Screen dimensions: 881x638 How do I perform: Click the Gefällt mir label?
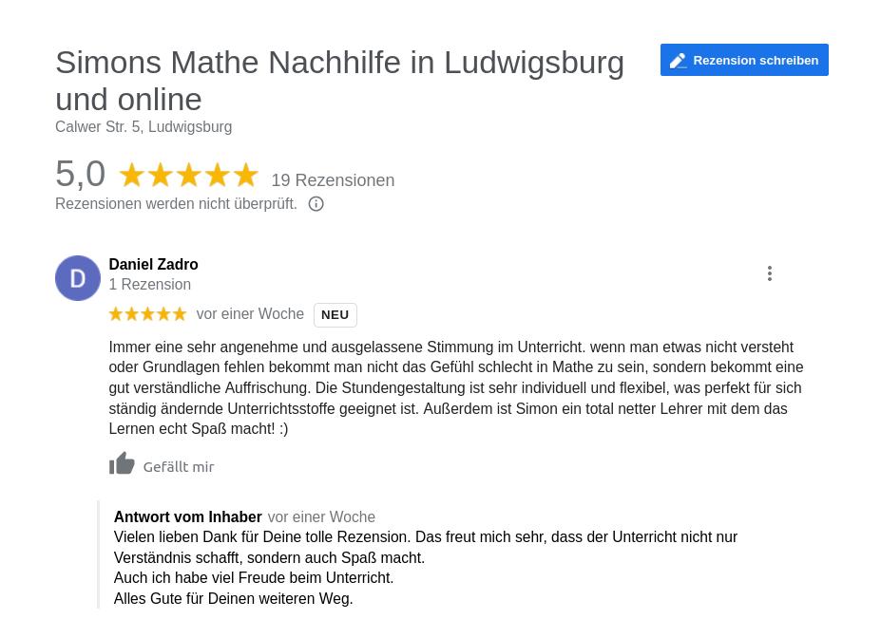[179, 466]
